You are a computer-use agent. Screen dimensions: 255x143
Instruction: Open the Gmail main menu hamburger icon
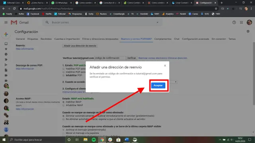point(6,22)
